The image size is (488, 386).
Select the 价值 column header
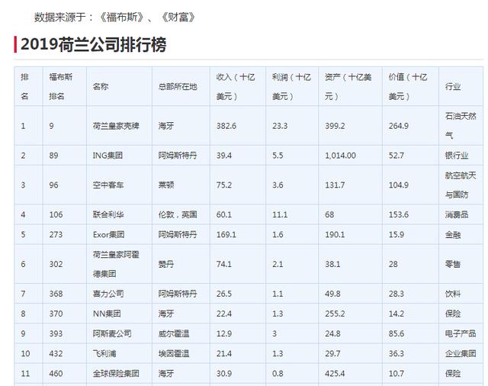pos(409,86)
